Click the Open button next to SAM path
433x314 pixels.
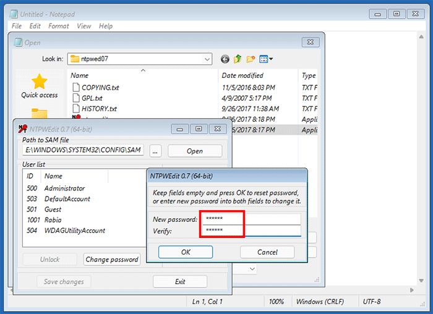[x=195, y=151]
